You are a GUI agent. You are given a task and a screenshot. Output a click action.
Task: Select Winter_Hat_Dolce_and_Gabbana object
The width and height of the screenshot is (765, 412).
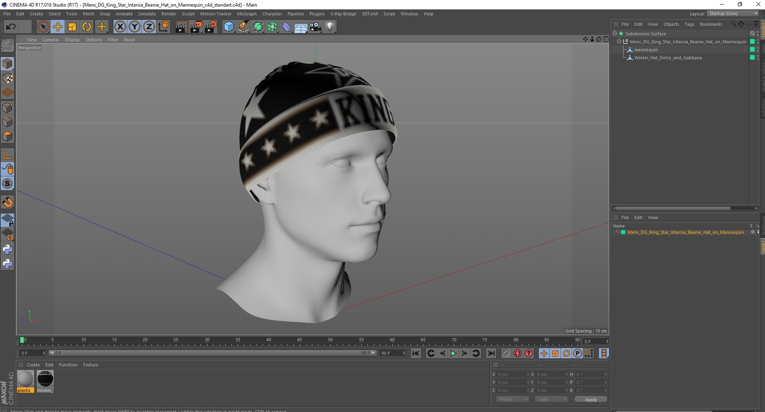pyautogui.click(x=668, y=58)
